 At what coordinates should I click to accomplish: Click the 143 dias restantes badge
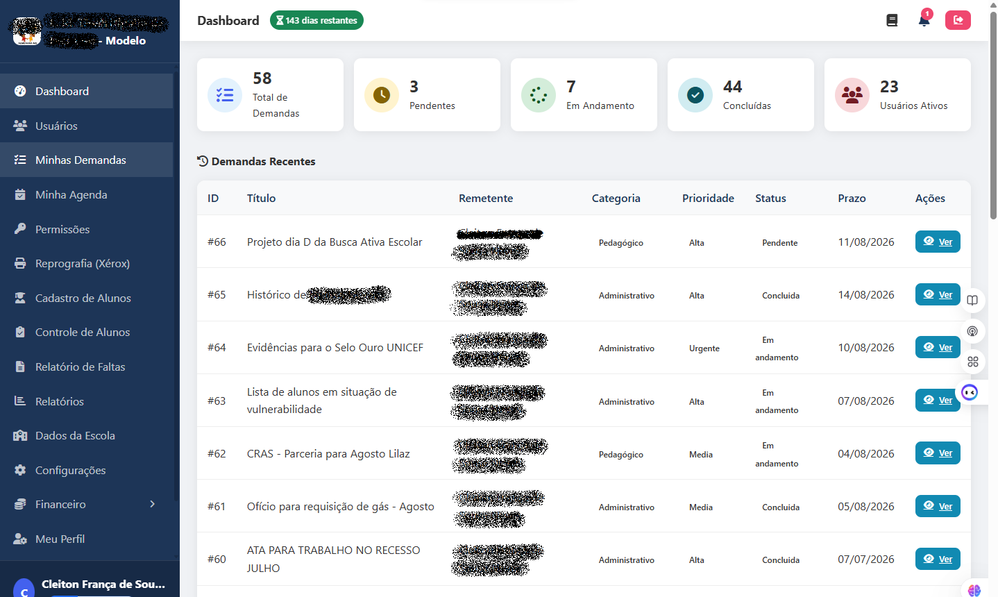(x=316, y=20)
